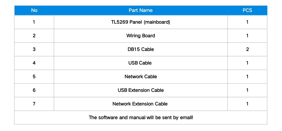This screenshot has width=282, height=131.
Task: Select the USB Extension Cable cell
Action: [x=140, y=90]
